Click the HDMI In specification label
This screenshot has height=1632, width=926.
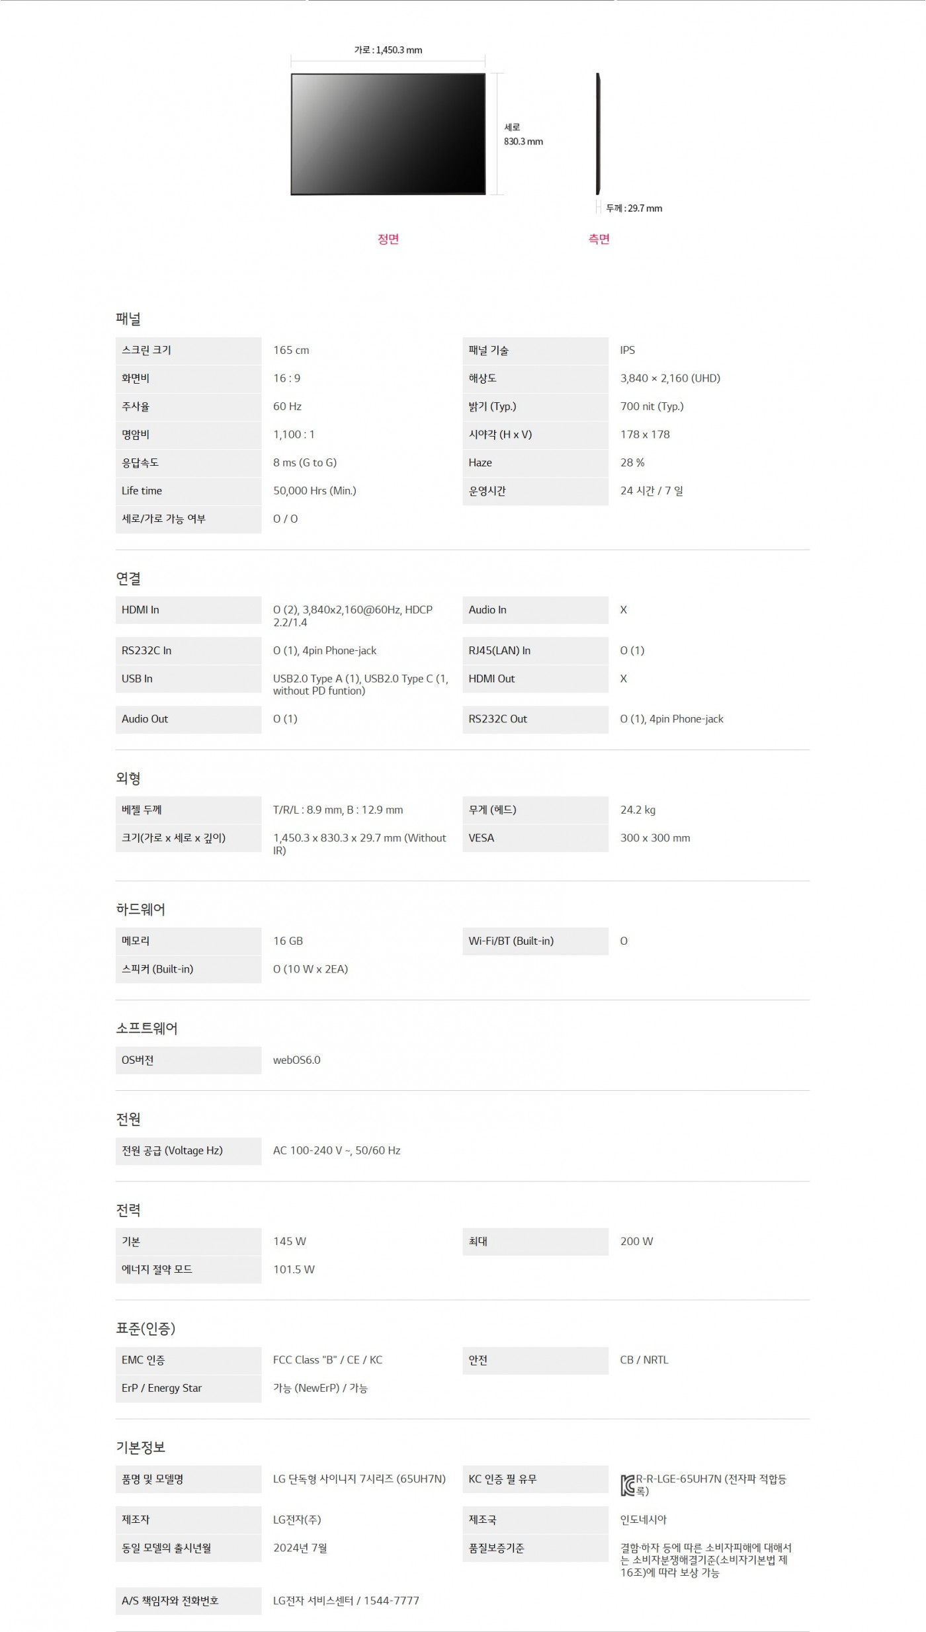click(x=140, y=610)
